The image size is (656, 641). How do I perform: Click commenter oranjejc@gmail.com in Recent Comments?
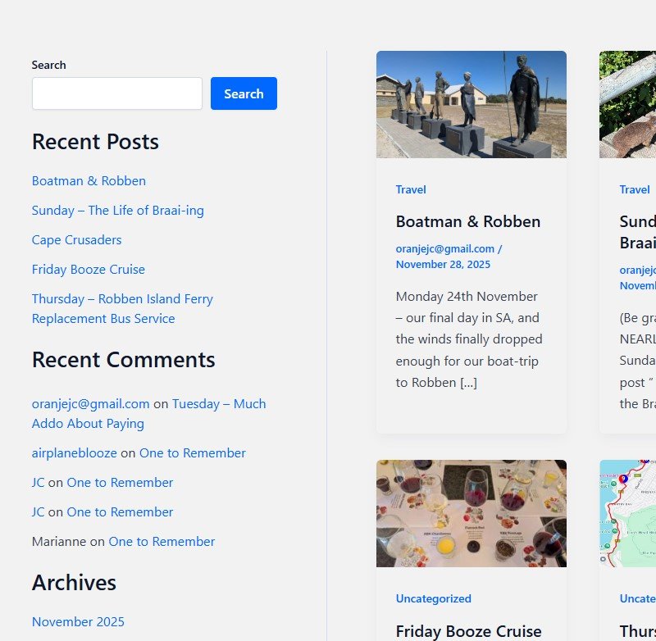90,404
